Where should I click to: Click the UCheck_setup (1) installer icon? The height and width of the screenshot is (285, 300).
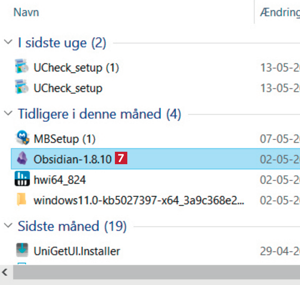[x=22, y=67]
